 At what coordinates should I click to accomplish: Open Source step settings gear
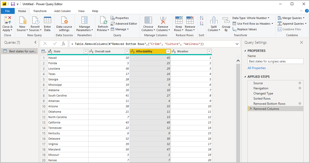(300, 83)
